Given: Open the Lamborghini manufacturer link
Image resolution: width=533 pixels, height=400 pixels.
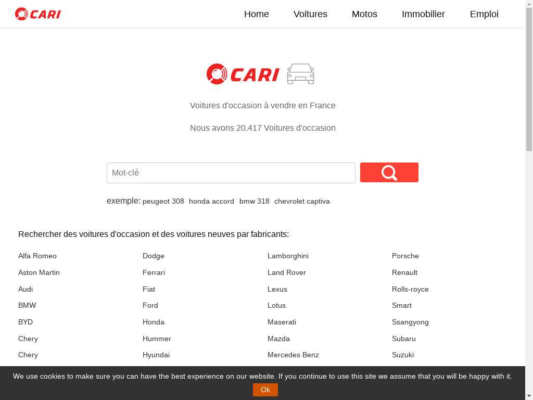Looking at the screenshot, I should tap(288, 256).
